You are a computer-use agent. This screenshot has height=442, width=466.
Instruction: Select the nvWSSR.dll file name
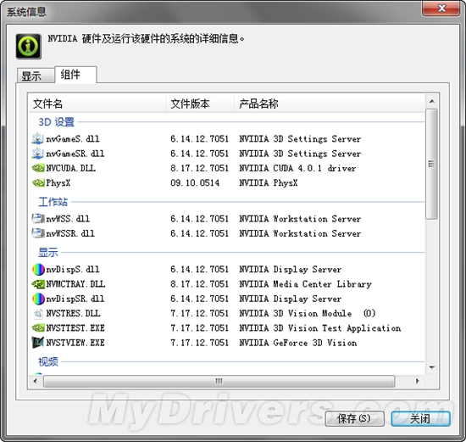70,233
